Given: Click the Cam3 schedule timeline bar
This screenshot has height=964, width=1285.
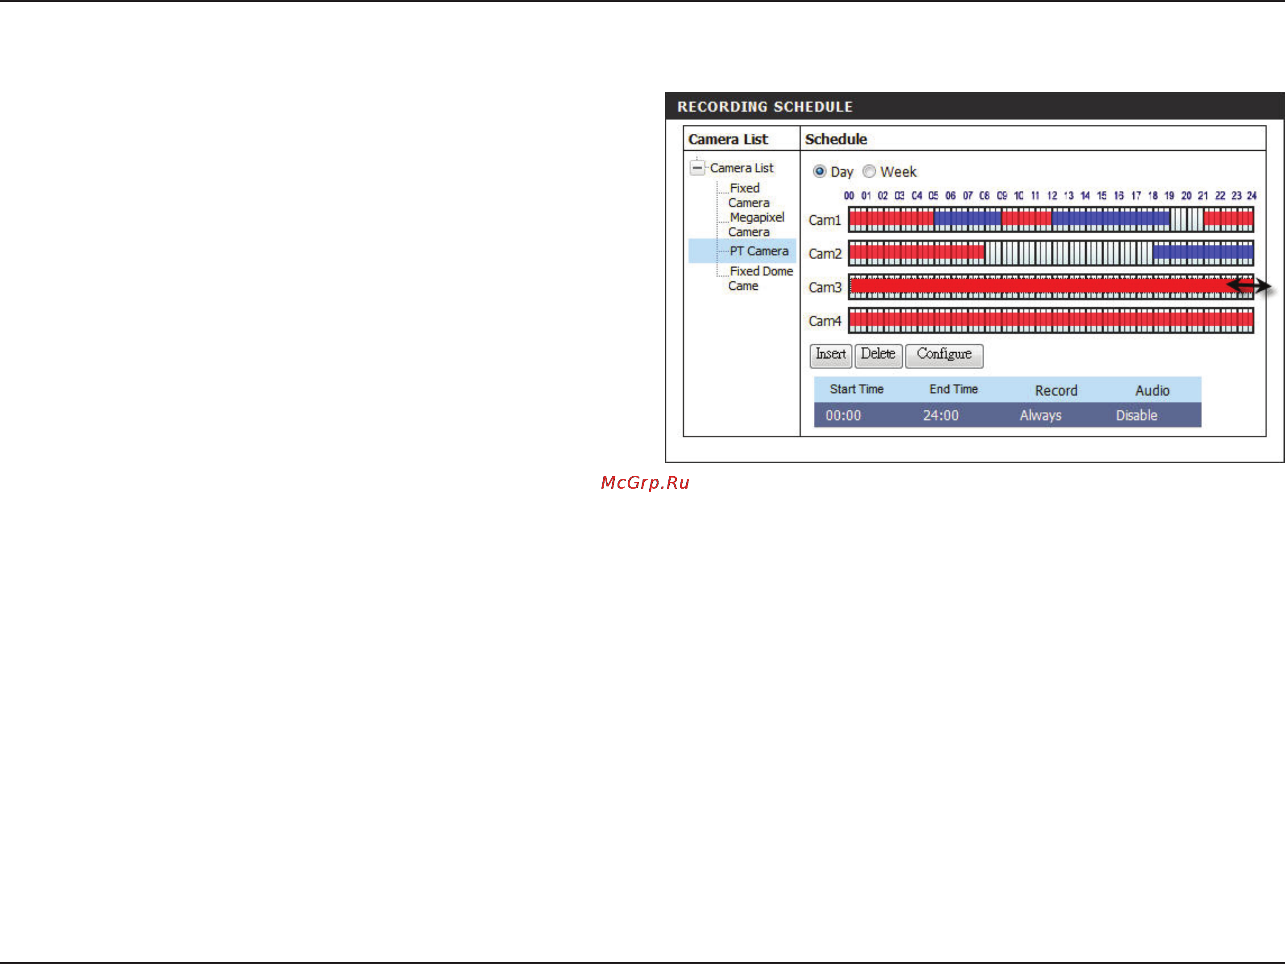Looking at the screenshot, I should click(1051, 287).
